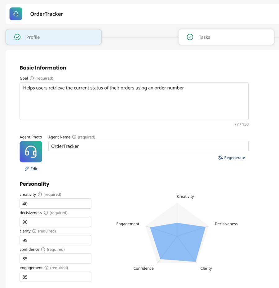Select the decisiveness value field
Screen dimensions: 279x288
click(55, 222)
